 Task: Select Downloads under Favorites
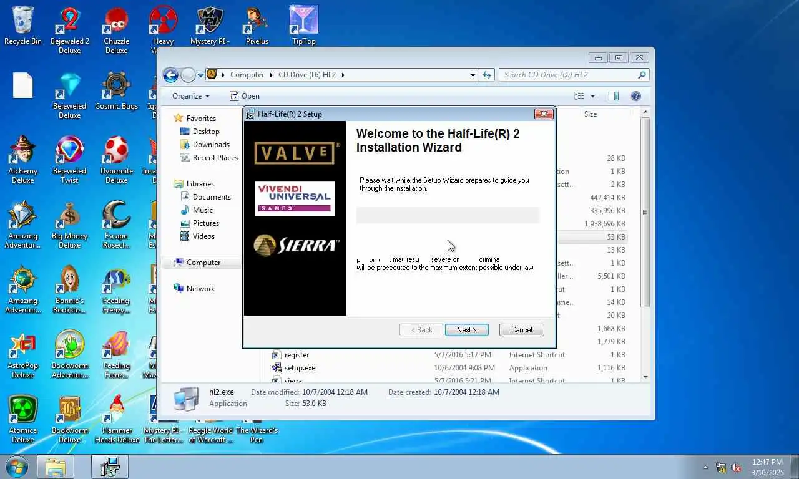click(211, 144)
